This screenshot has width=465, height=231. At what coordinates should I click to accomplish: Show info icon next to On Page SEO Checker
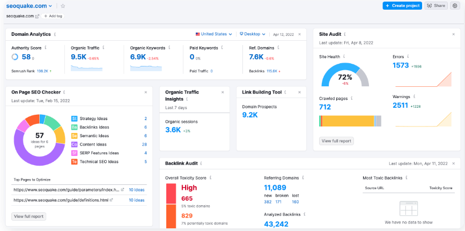[64, 92]
